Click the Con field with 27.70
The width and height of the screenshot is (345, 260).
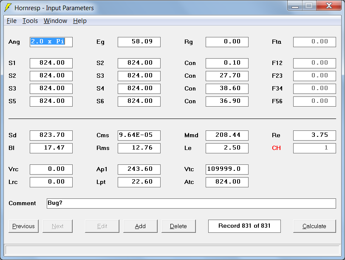tap(227, 76)
